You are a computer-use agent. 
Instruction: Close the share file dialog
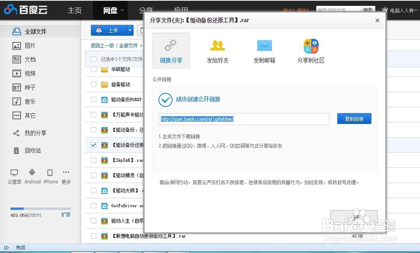click(378, 20)
